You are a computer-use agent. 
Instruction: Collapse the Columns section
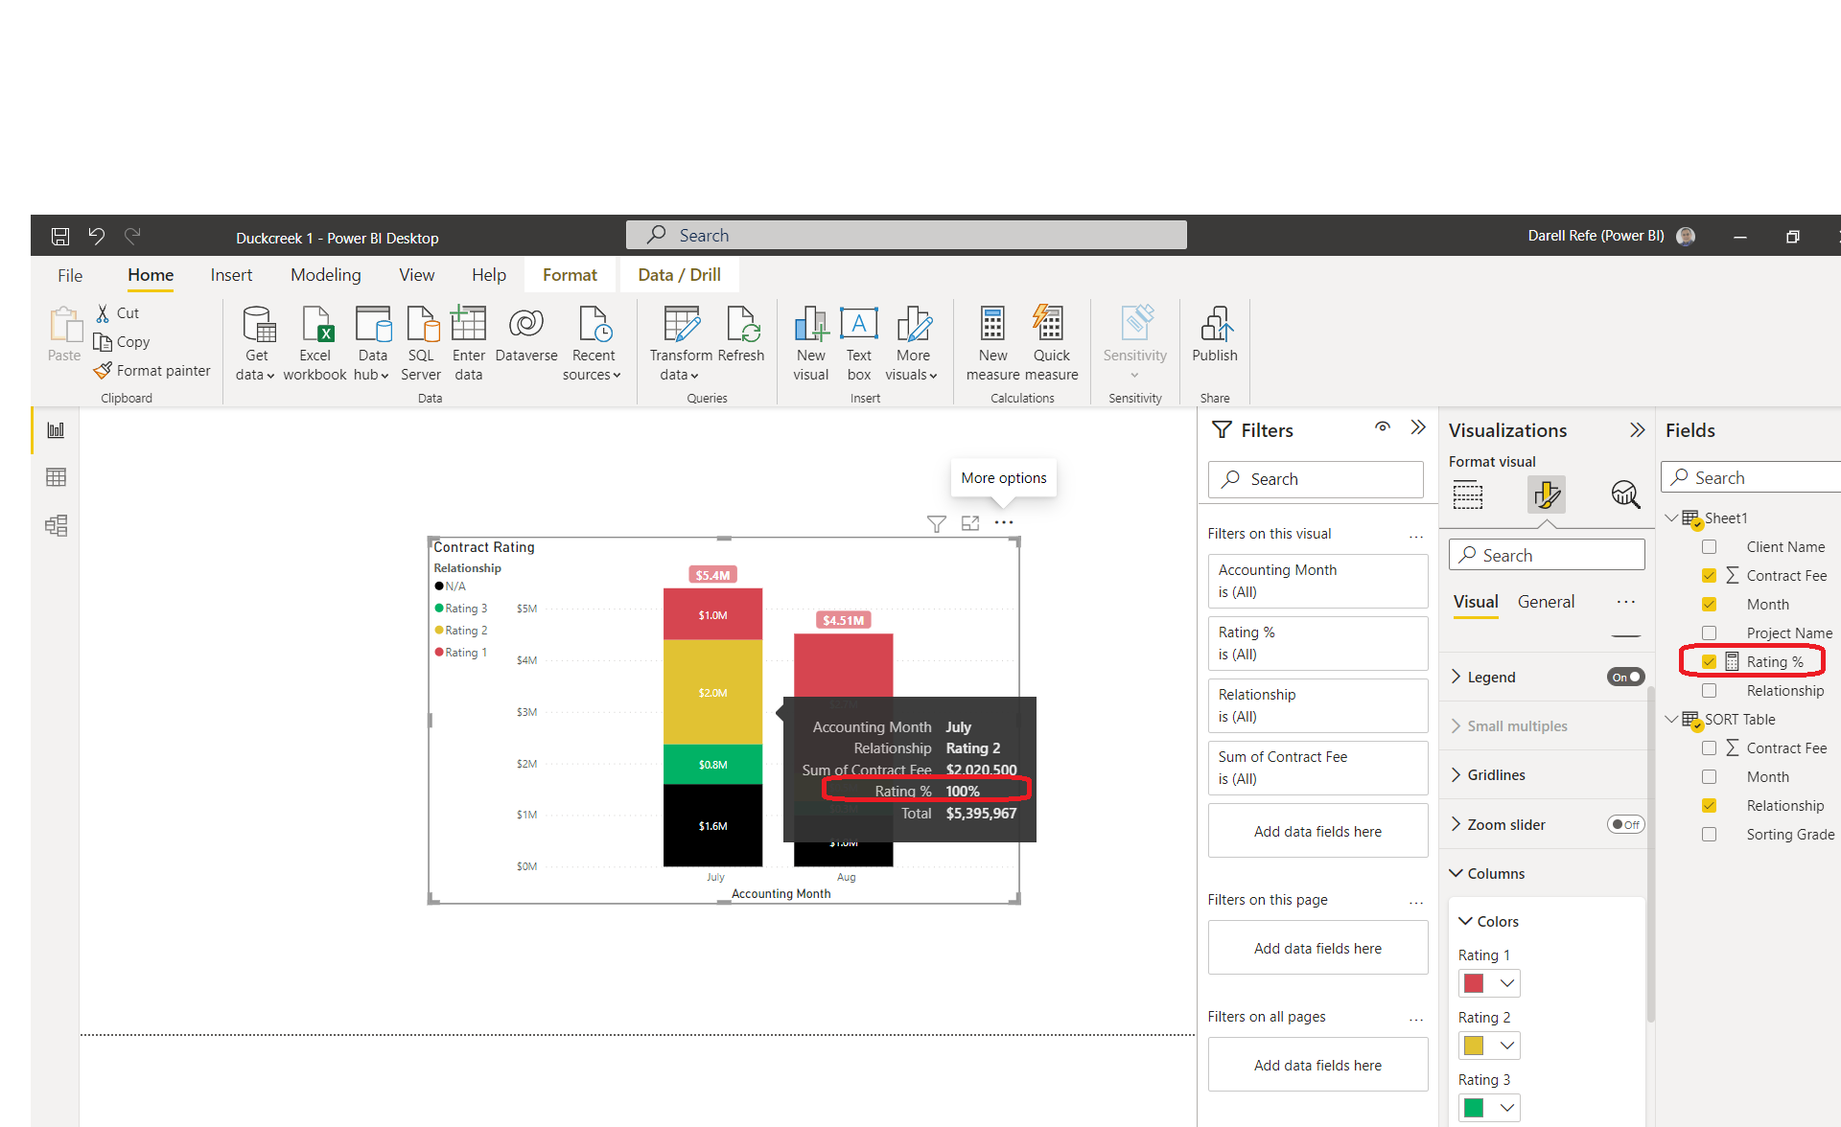pyautogui.click(x=1456, y=873)
